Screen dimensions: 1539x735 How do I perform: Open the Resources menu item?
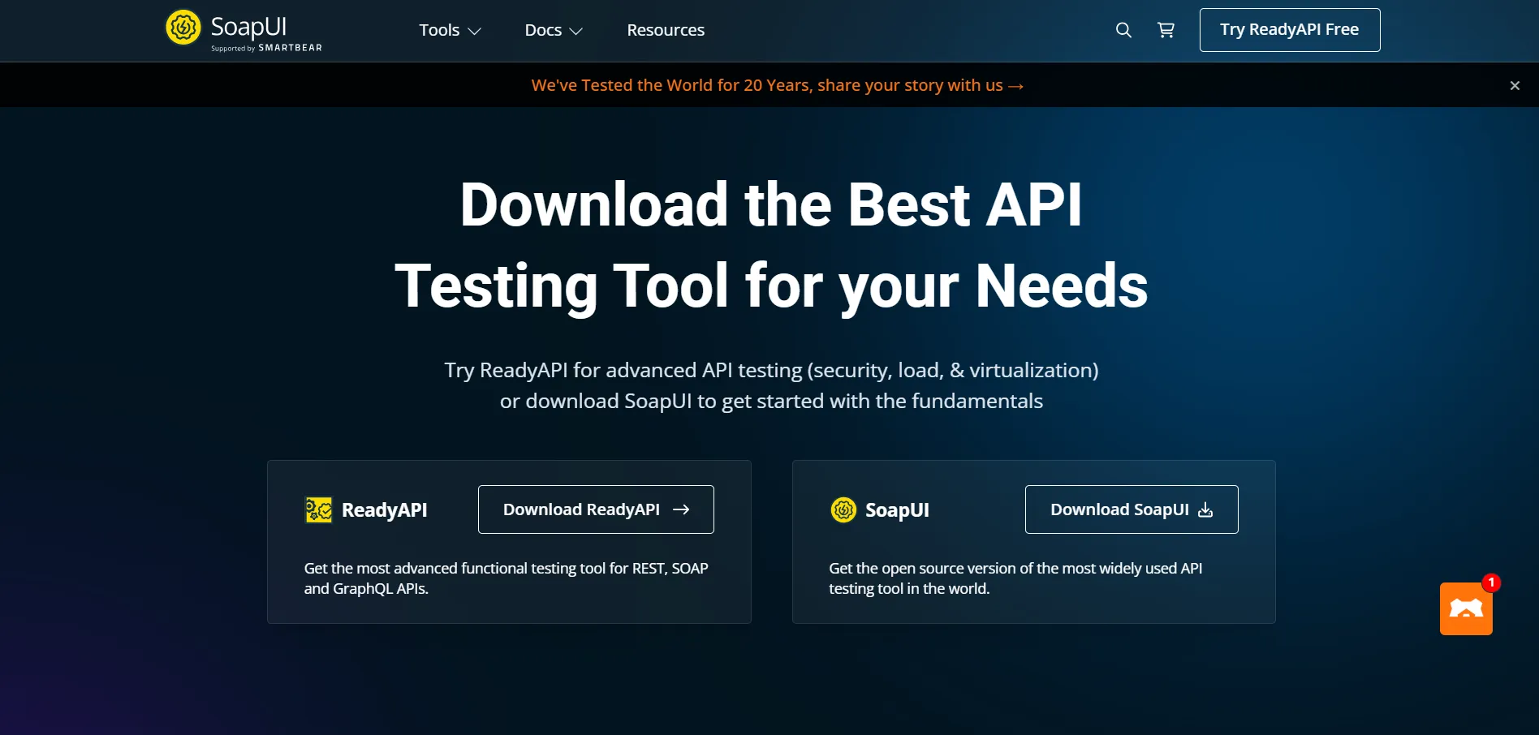tap(666, 30)
